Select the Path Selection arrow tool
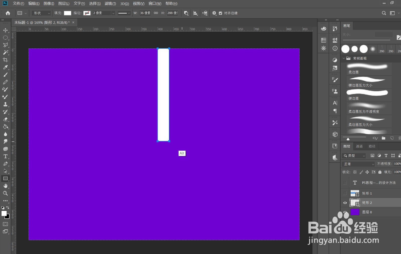 tap(5, 171)
